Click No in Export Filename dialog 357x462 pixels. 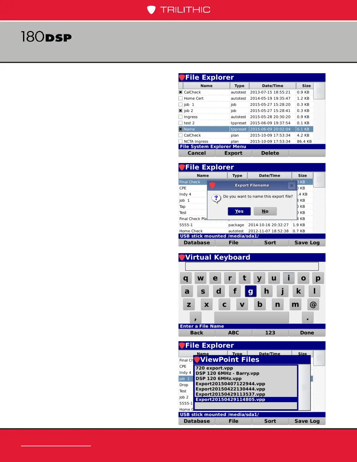tap(265, 211)
